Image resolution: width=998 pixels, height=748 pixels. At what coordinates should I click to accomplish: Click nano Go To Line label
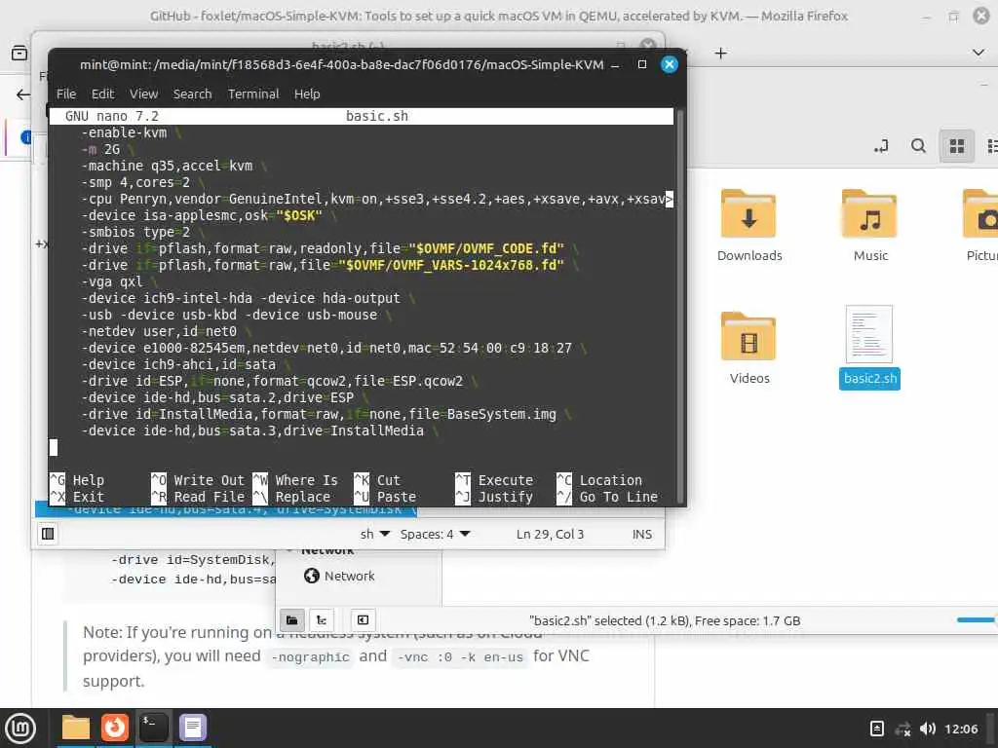pos(618,497)
